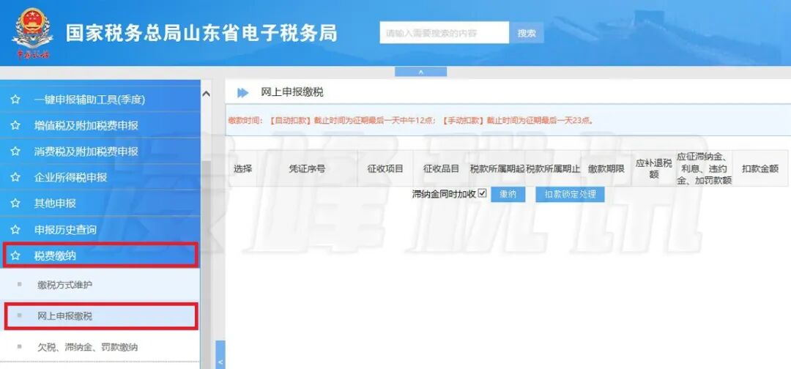Select 网上申报缴税 submenu item
This screenshot has width=791, height=369.
tap(100, 316)
